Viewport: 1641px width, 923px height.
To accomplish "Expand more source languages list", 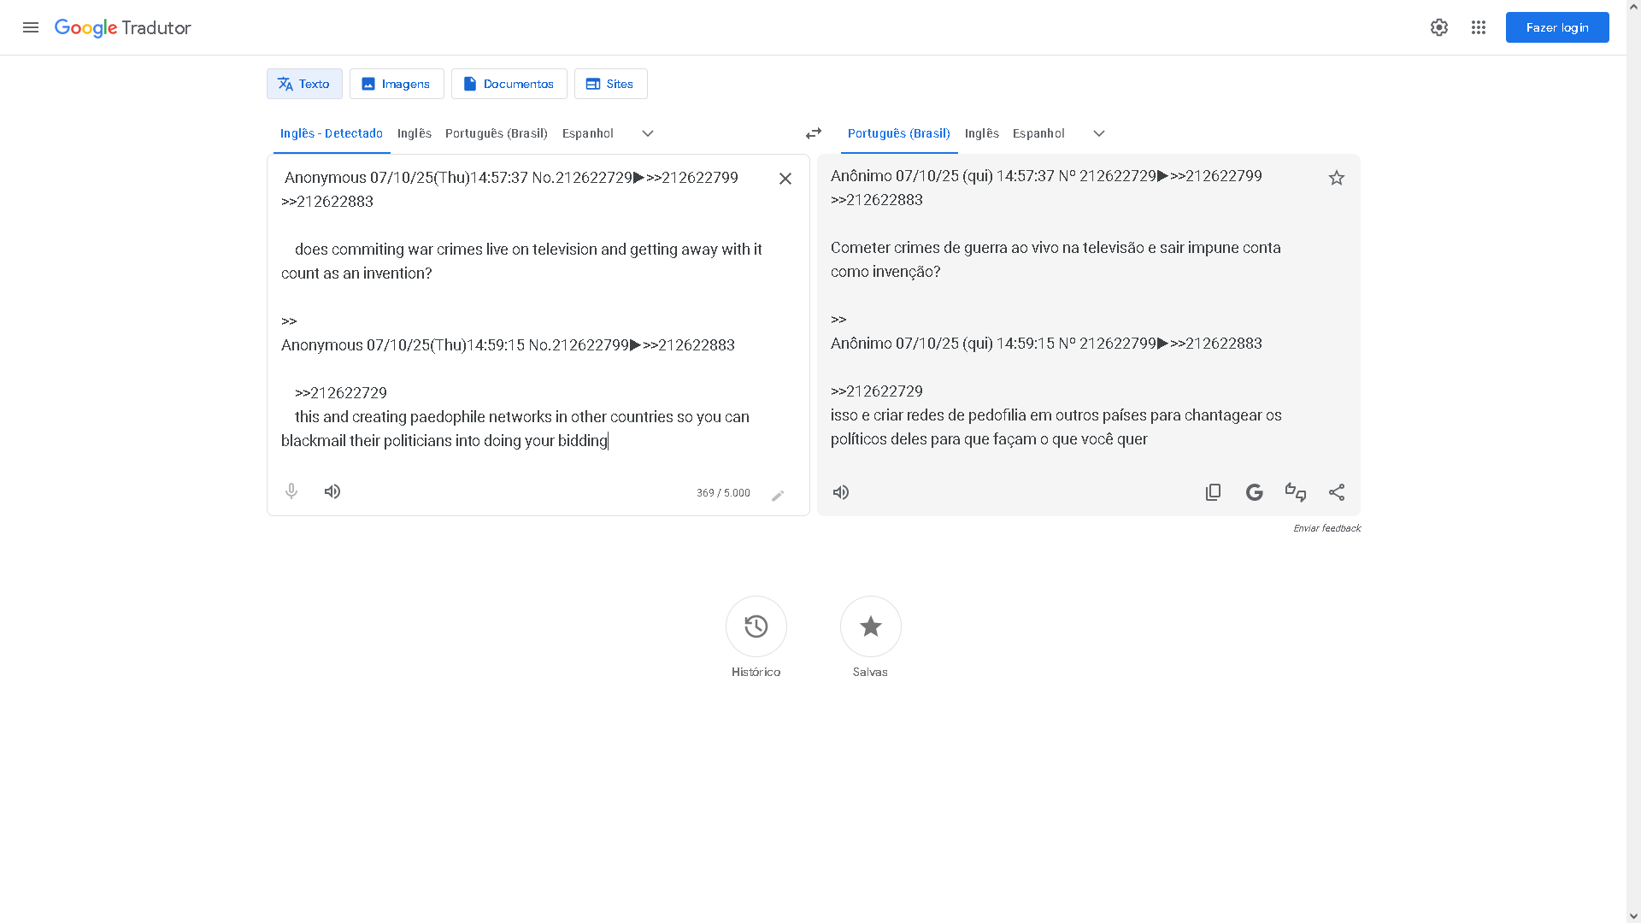I will pyautogui.click(x=648, y=133).
